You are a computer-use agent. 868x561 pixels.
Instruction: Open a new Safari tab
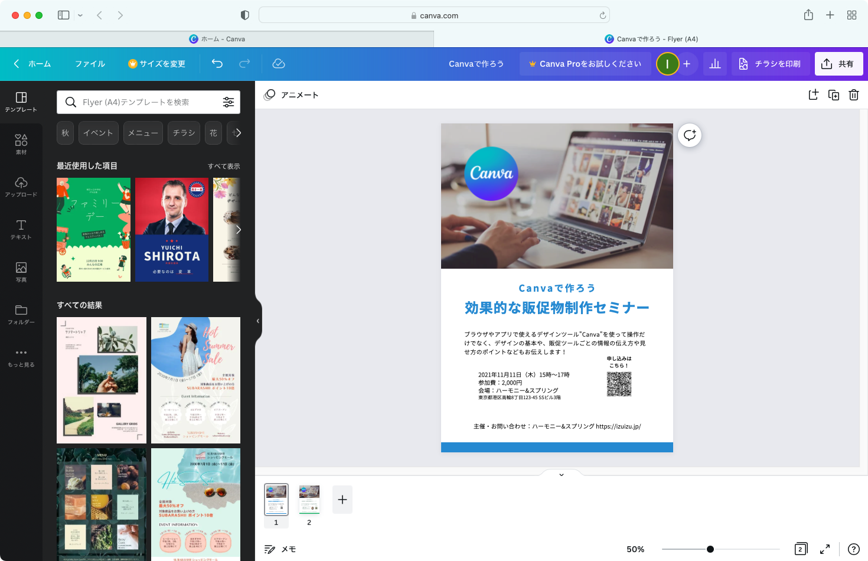click(830, 15)
